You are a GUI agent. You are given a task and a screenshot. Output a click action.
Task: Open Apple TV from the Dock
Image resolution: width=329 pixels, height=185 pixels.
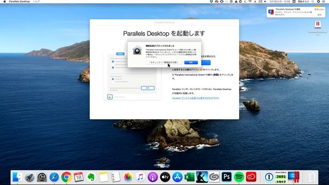165,177
